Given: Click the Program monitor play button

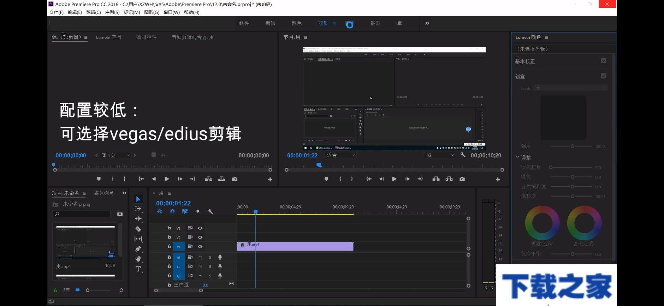Looking at the screenshot, I should click(394, 179).
